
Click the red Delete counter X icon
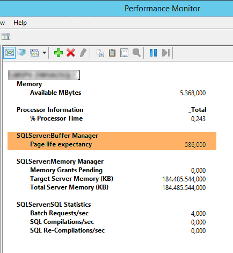(x=71, y=53)
